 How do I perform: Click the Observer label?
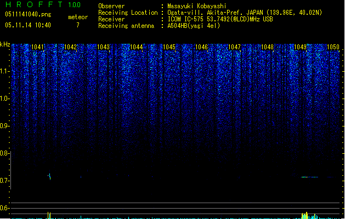[x=111, y=6]
